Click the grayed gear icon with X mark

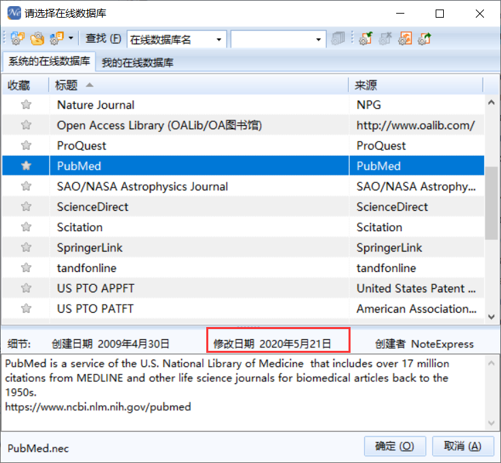pyautogui.click(x=385, y=39)
